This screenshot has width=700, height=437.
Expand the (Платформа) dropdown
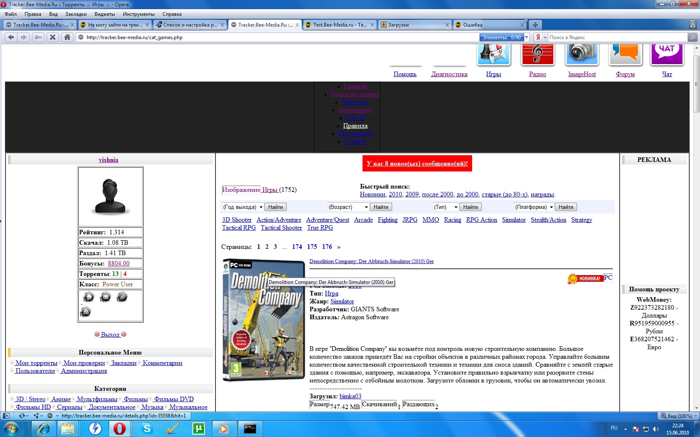click(x=534, y=207)
